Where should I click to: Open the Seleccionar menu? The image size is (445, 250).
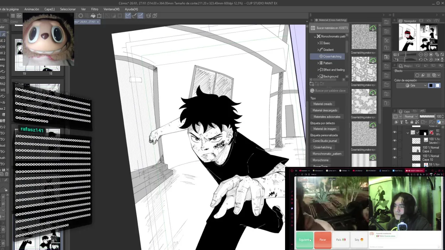[x=68, y=9]
